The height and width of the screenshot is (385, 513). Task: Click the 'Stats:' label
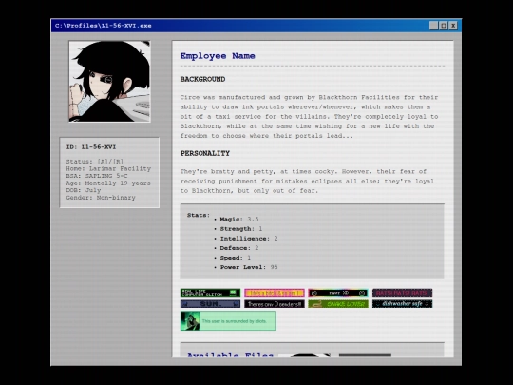[x=199, y=215]
